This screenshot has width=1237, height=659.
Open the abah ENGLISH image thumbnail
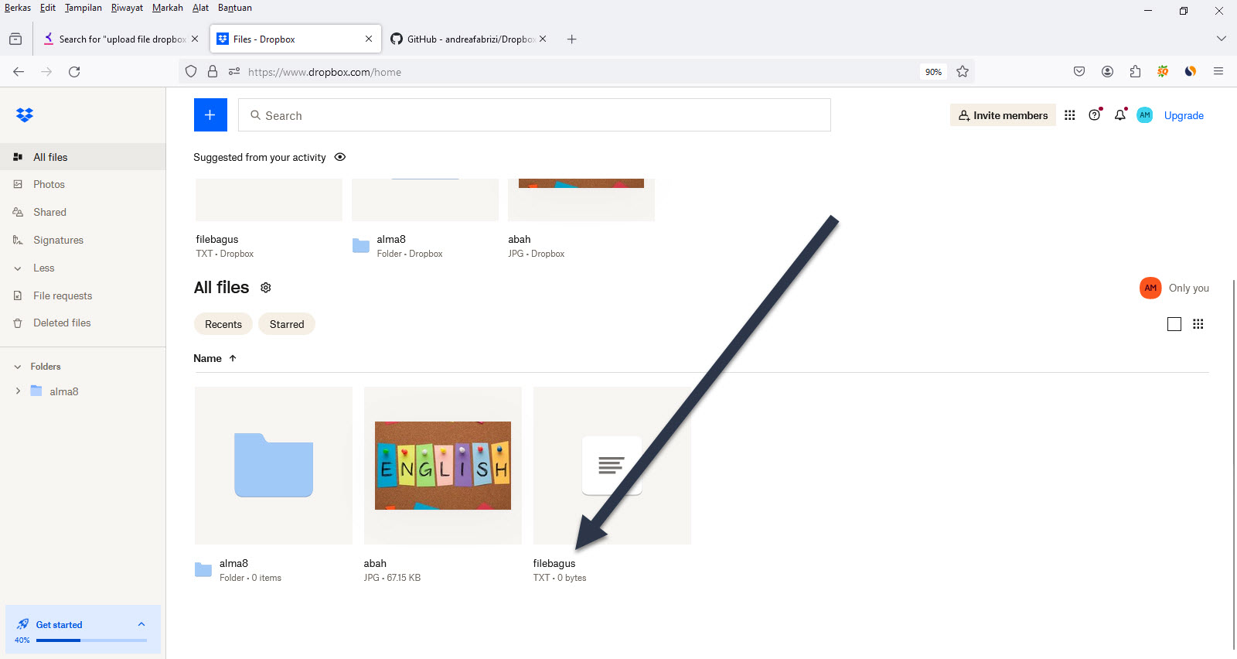point(443,466)
